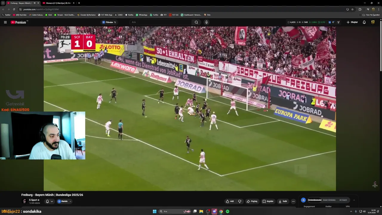Open Google Chrome from the taskbar
The width and height of the screenshot is (382, 215).
[221, 211]
